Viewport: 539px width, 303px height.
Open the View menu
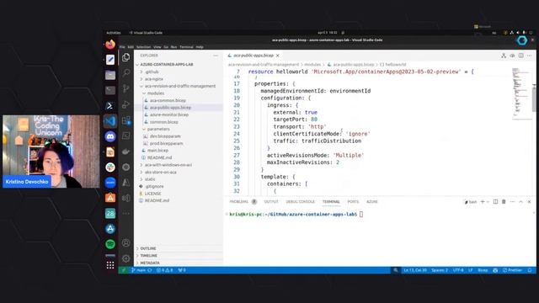point(157,47)
